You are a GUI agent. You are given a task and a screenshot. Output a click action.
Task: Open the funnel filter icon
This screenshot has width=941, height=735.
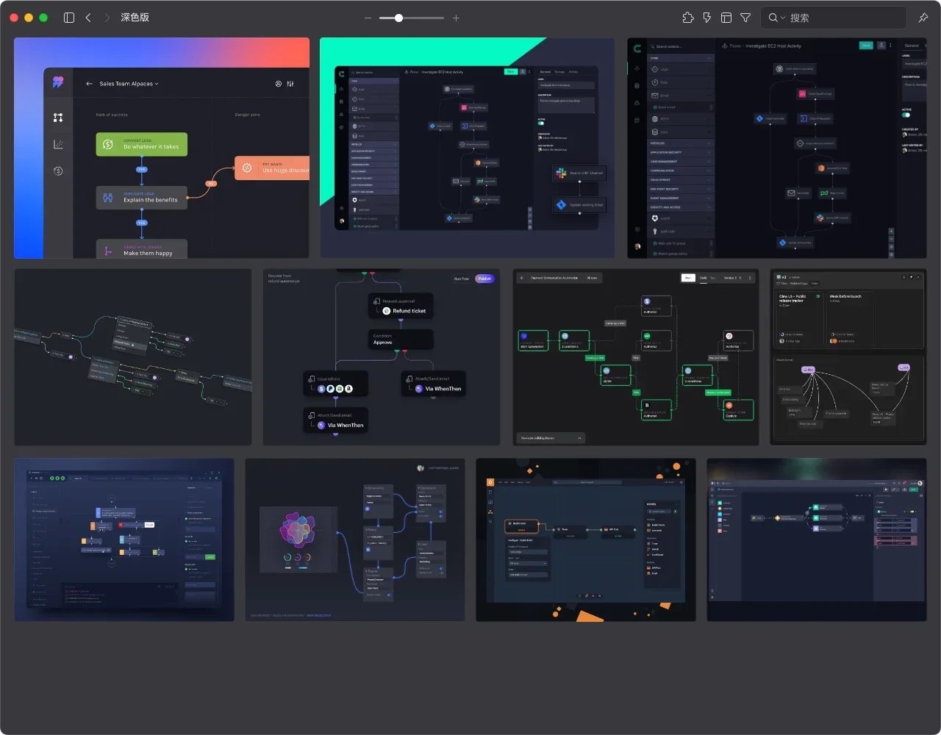point(745,18)
